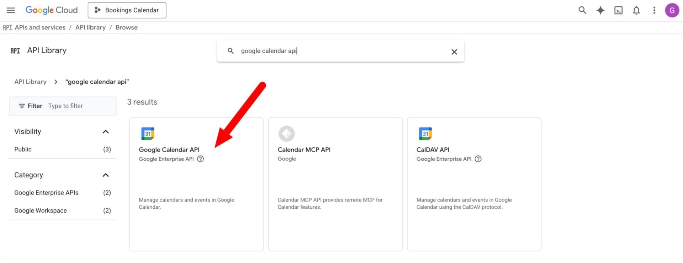Filter by Google Workspace category

[62, 210]
